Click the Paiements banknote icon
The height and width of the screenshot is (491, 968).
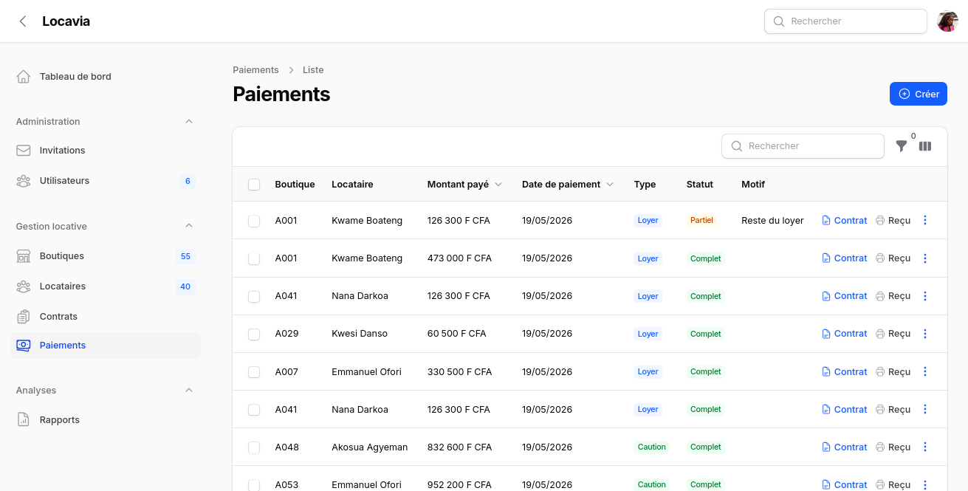coord(24,346)
